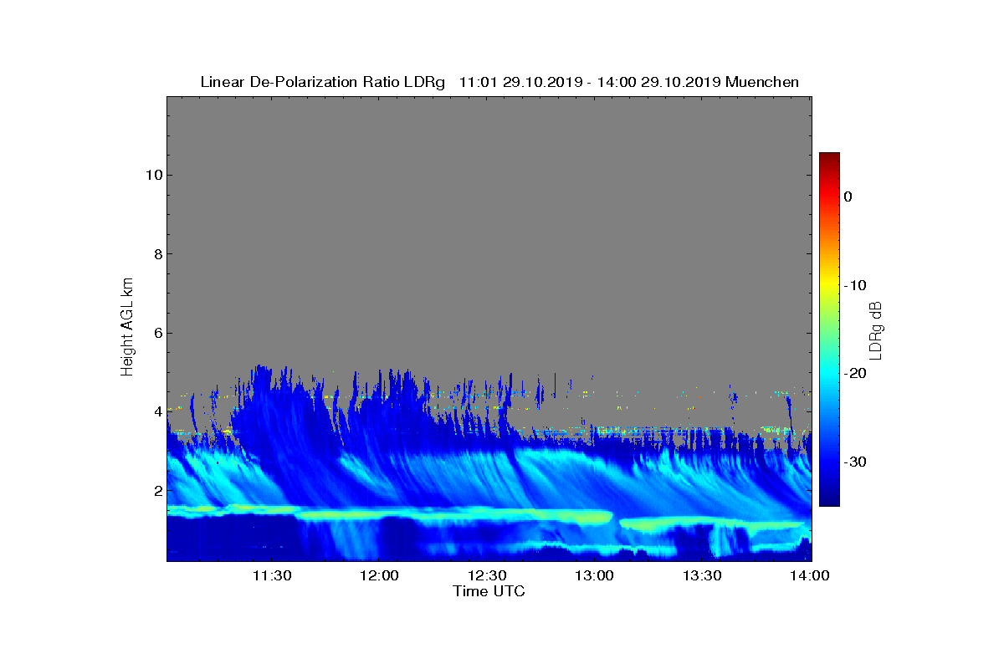1004x669 pixels.
Task: Click the 12:30 time tick label
Action: [487, 576]
